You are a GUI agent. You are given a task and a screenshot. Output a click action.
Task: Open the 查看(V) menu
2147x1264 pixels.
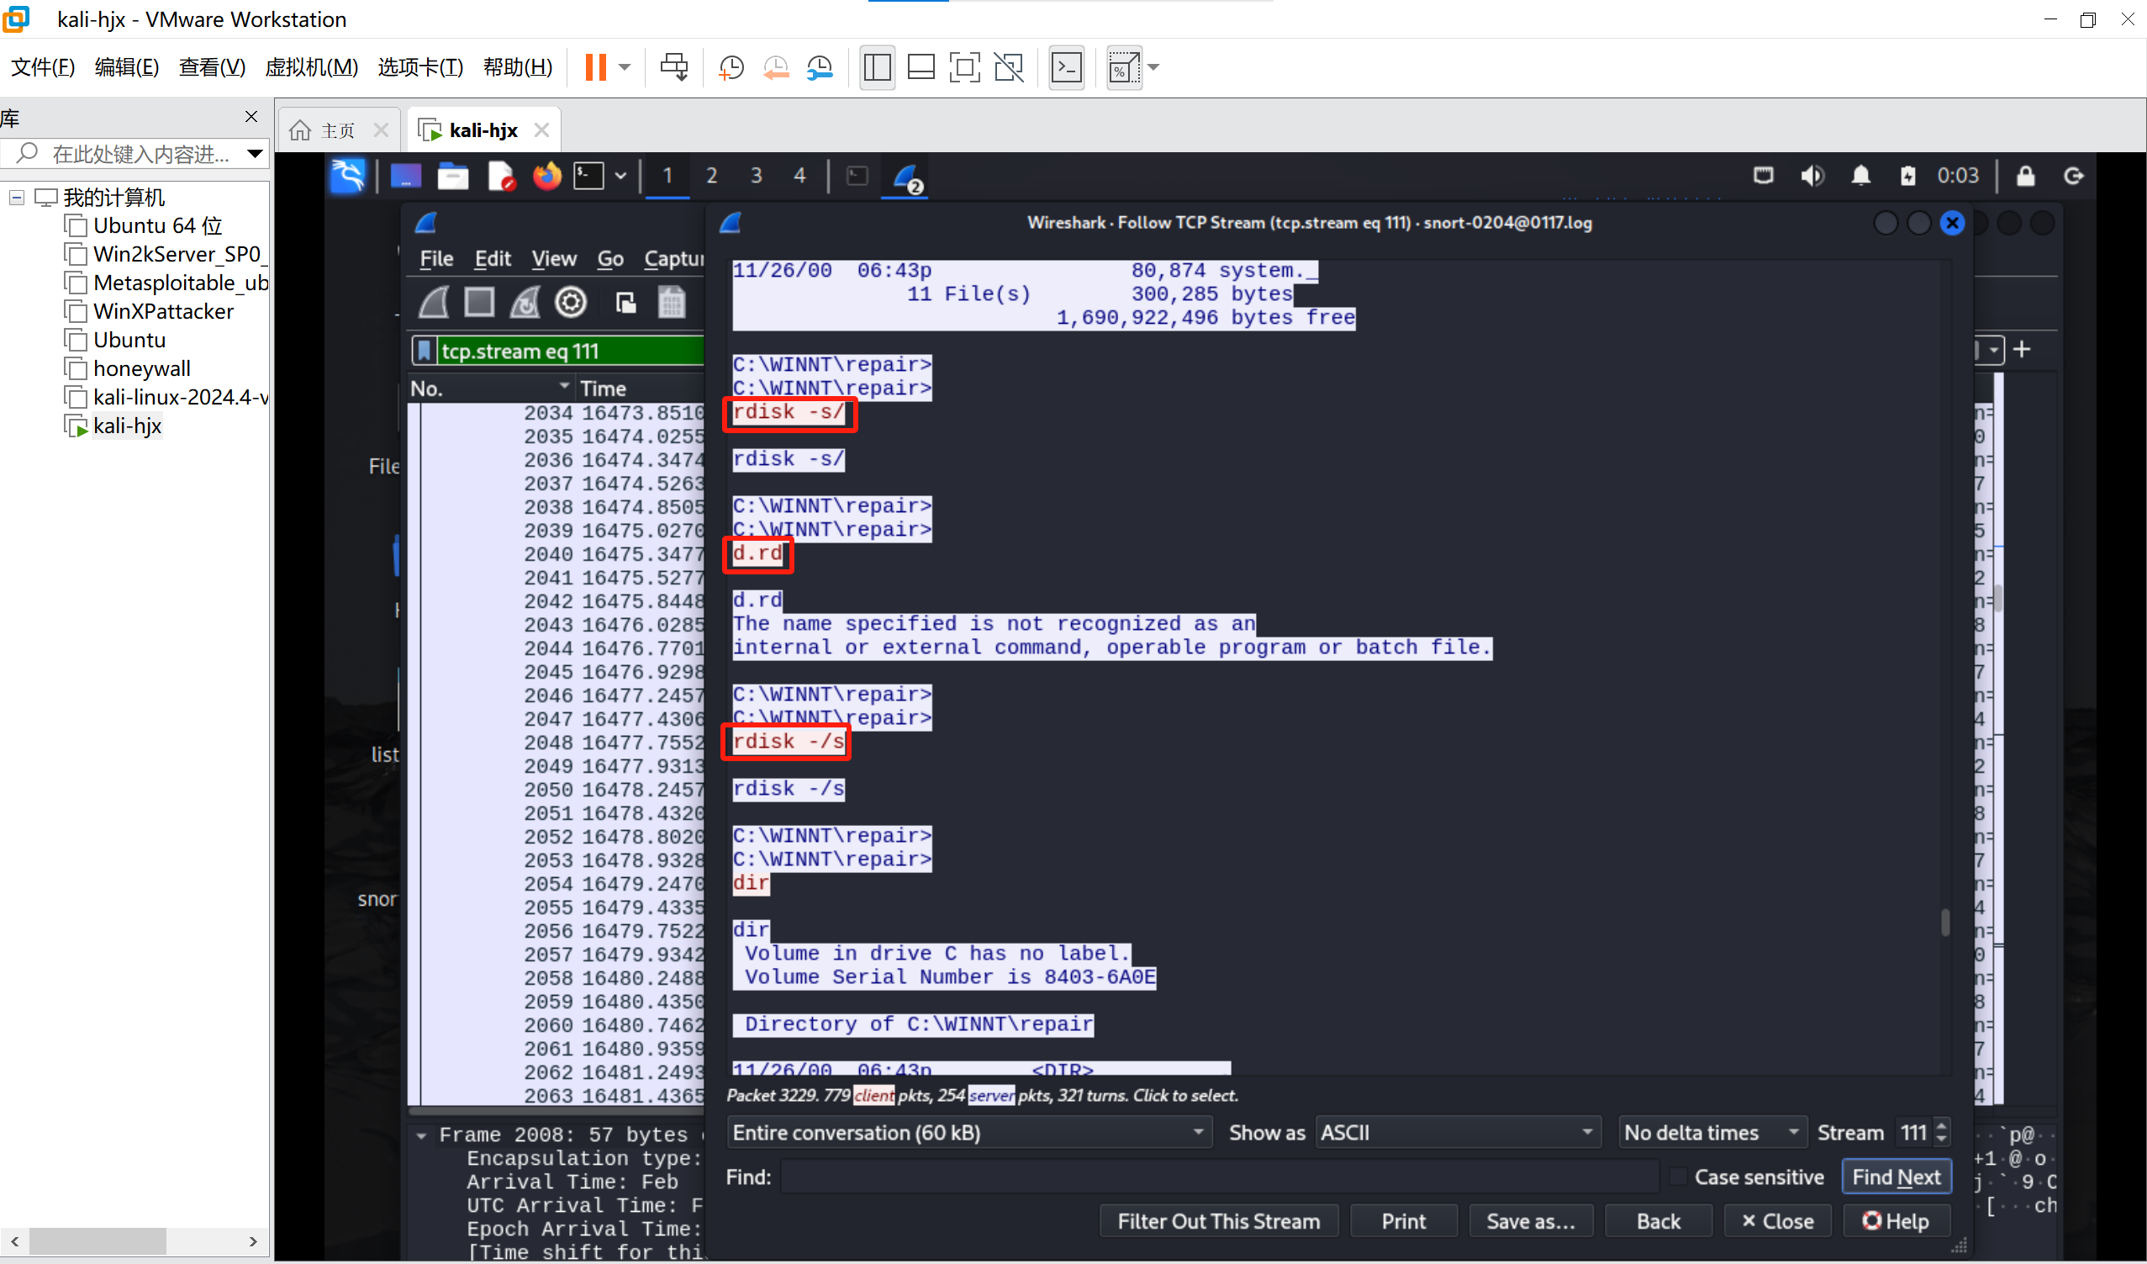click(212, 67)
